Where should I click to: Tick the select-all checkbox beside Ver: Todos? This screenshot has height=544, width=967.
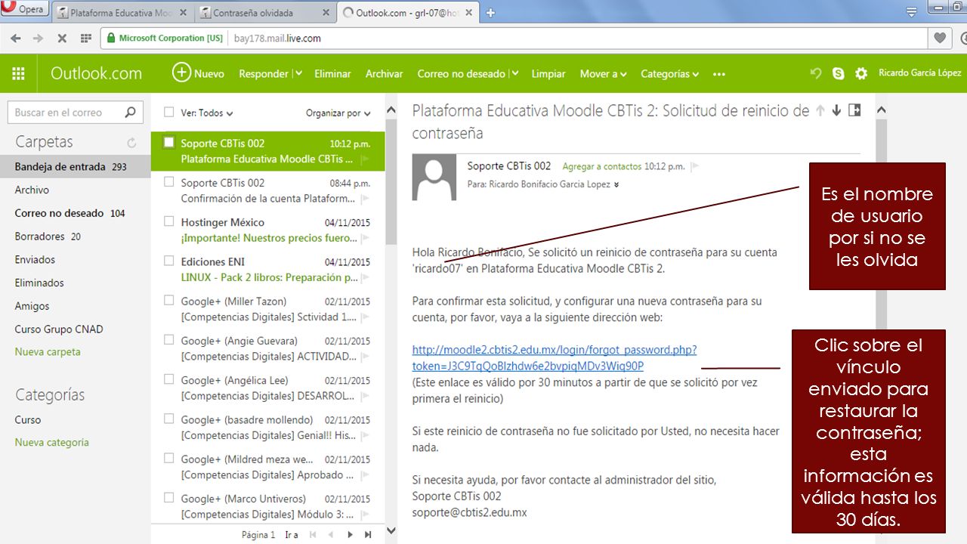[169, 113]
